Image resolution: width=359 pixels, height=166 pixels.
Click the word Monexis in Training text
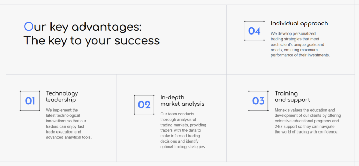click(x=283, y=110)
